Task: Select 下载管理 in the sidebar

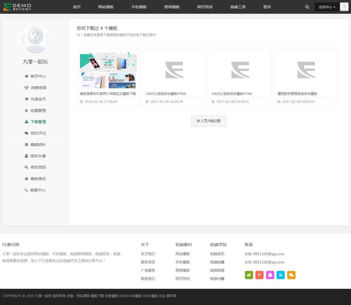Action: pyautogui.click(x=38, y=122)
